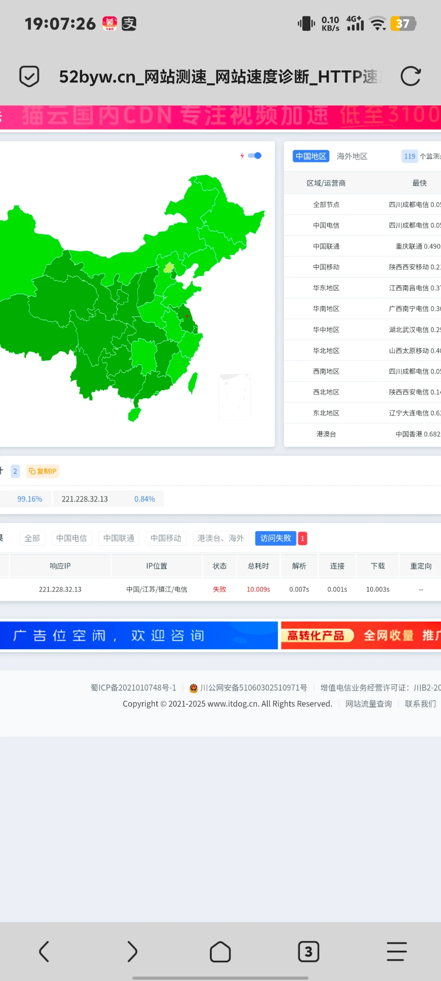Toggle the map lightning switch

pos(254,156)
